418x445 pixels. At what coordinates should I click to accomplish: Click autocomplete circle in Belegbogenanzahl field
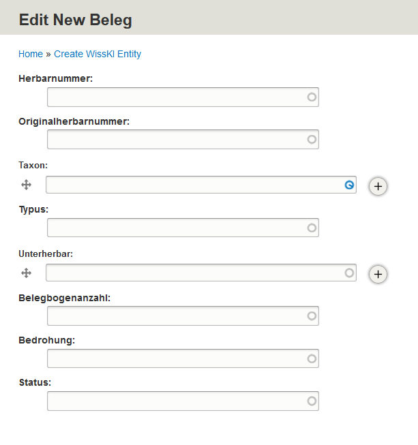(x=312, y=316)
